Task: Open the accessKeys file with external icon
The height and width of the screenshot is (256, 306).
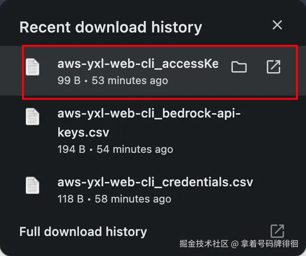Action: [273, 67]
